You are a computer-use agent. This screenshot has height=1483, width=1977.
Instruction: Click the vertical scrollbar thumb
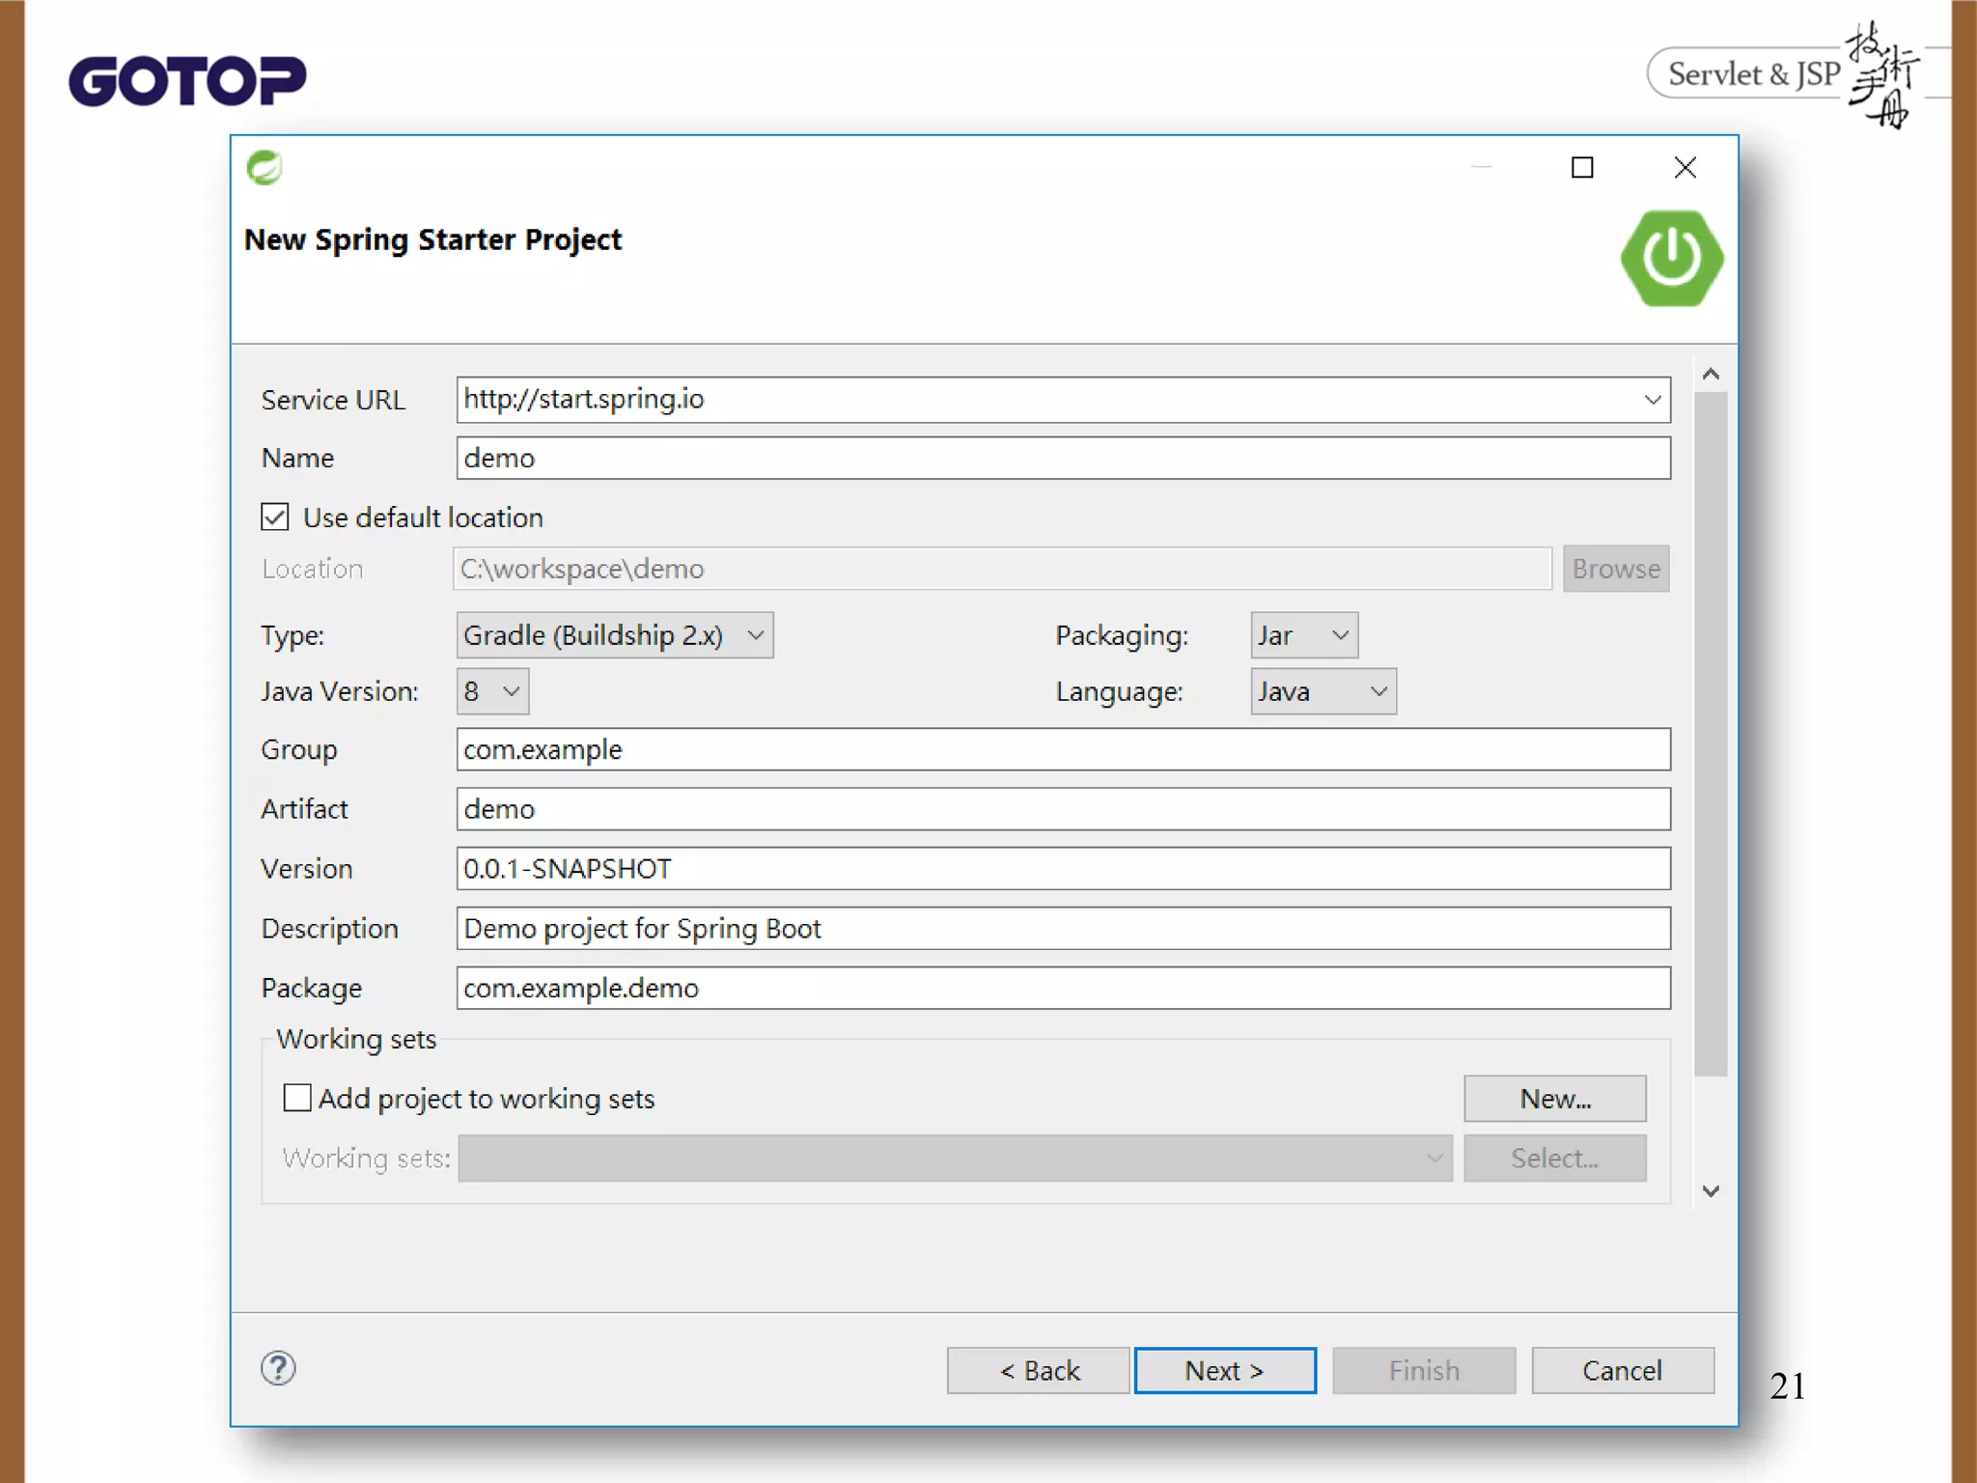[x=1711, y=734]
